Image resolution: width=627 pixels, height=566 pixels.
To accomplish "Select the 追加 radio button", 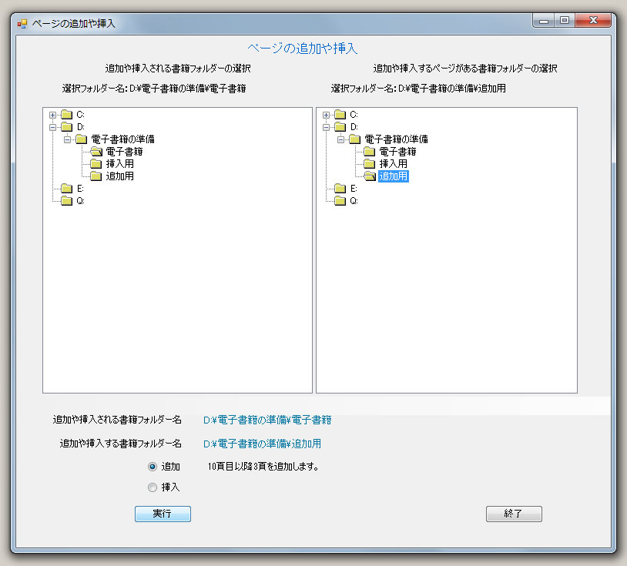I will (153, 467).
